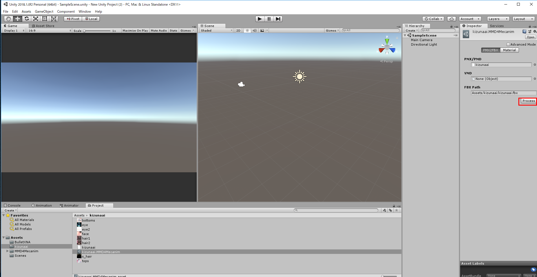
Task: Switch to the Asset Store tab
Action: click(x=43, y=26)
